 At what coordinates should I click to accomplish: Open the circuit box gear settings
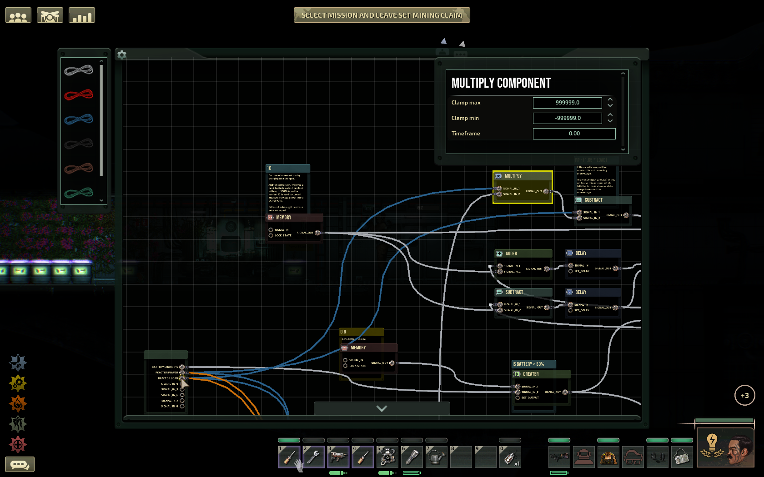click(122, 55)
